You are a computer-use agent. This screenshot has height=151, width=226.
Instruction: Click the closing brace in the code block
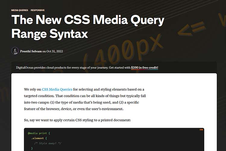coord(32,148)
